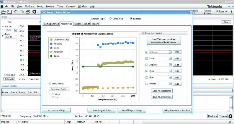Open settings with the top toolbar gear
234x124 pixels.
[34, 12]
